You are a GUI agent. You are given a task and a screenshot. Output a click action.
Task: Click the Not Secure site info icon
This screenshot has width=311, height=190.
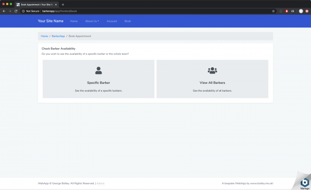23,11
